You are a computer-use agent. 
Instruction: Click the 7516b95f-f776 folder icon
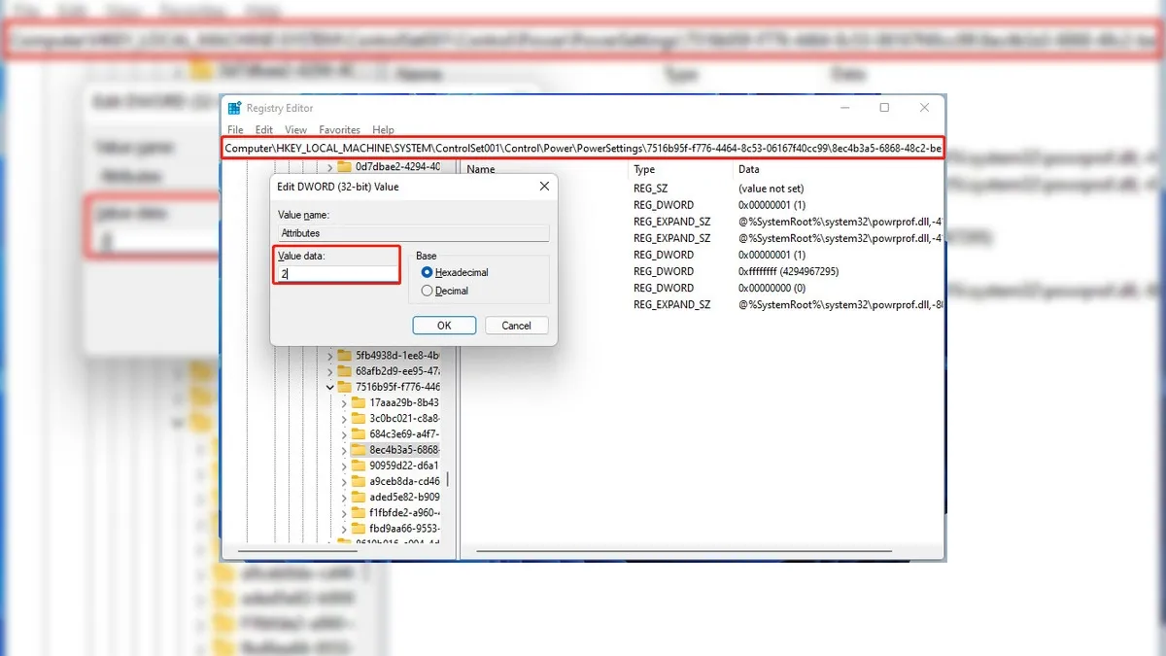tap(346, 386)
